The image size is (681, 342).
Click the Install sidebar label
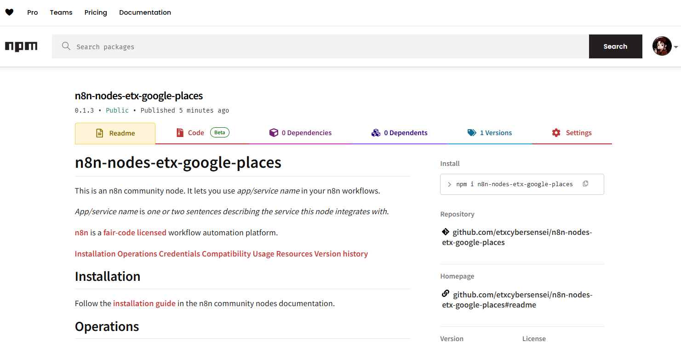(450, 164)
